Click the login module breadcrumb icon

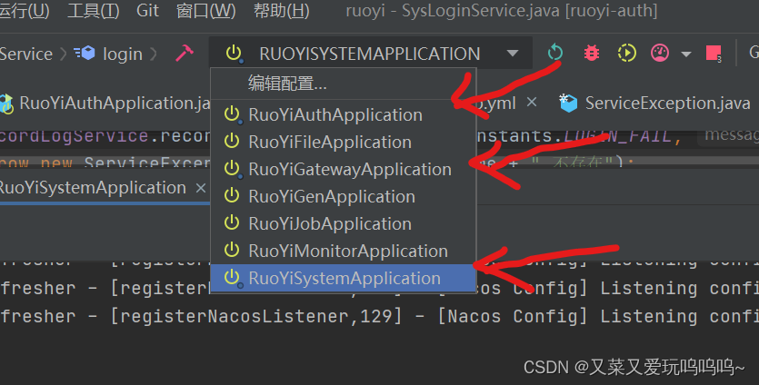point(85,54)
